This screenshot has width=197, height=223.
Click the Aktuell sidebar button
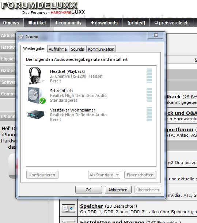coord(8,36)
